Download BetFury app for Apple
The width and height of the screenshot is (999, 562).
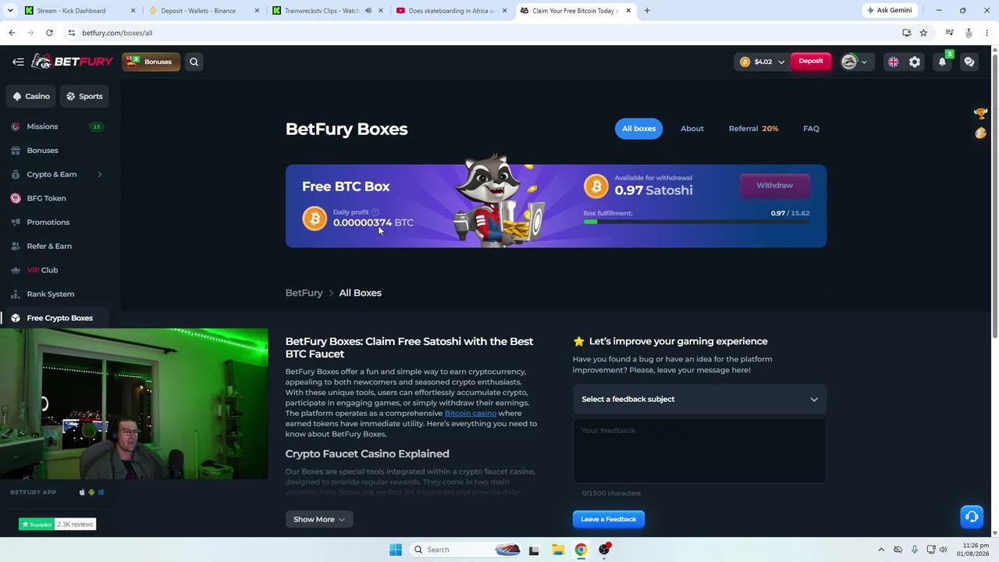tap(82, 493)
